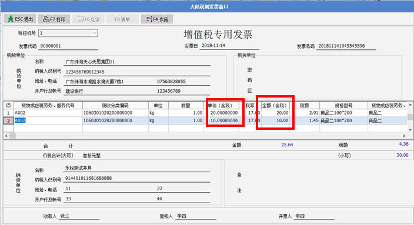Click A002 code in row 1
This screenshot has width=414, height=225.
point(20,113)
